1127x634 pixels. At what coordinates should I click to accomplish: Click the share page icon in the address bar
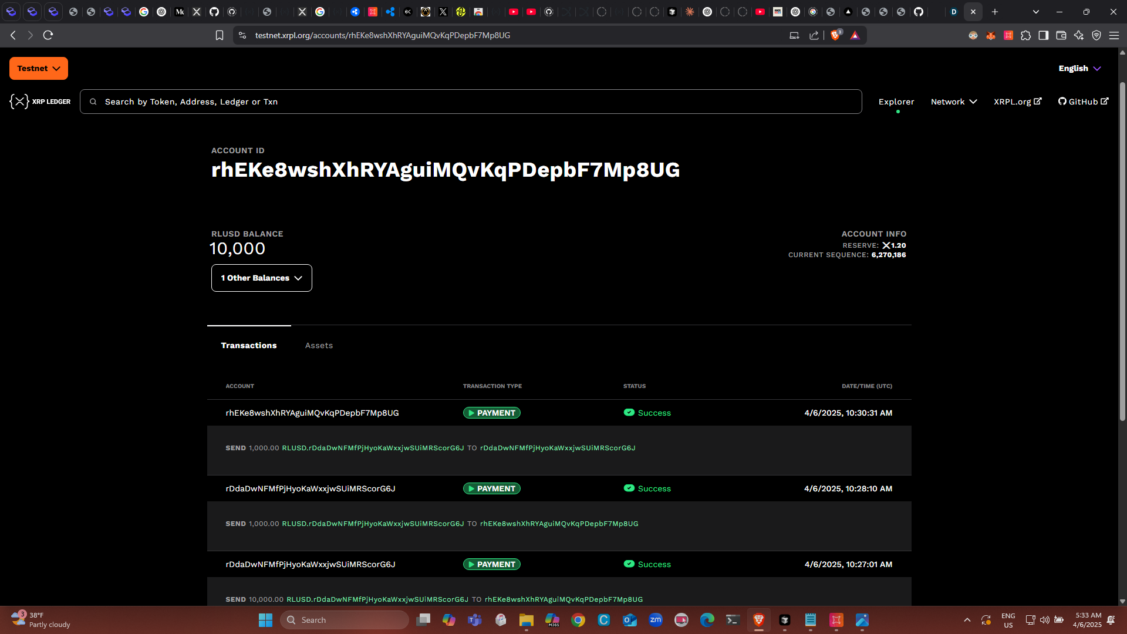[x=814, y=35]
